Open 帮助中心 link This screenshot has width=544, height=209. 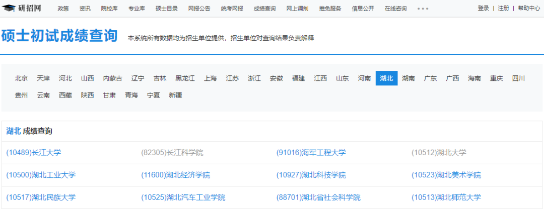point(529,9)
